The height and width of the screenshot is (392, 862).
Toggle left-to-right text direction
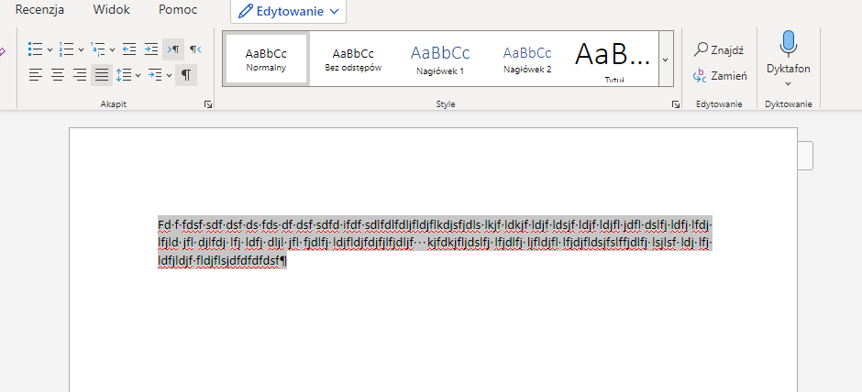173,49
